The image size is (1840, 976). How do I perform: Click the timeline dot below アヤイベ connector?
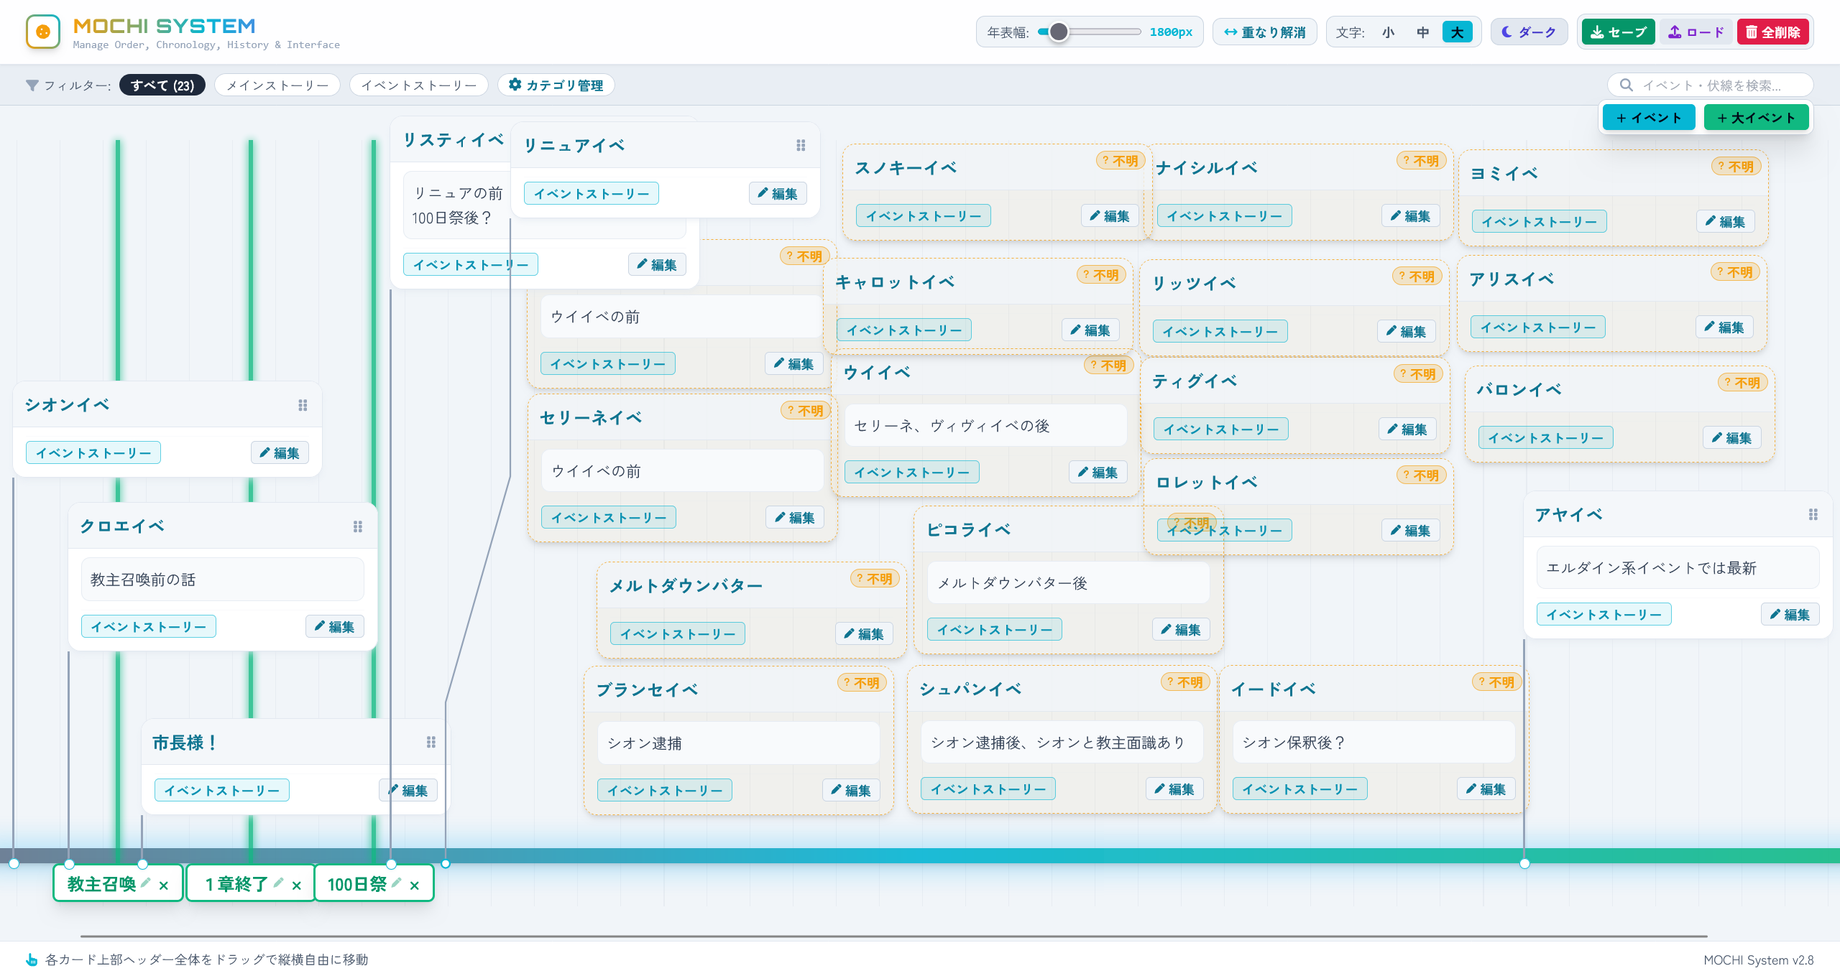click(1524, 863)
